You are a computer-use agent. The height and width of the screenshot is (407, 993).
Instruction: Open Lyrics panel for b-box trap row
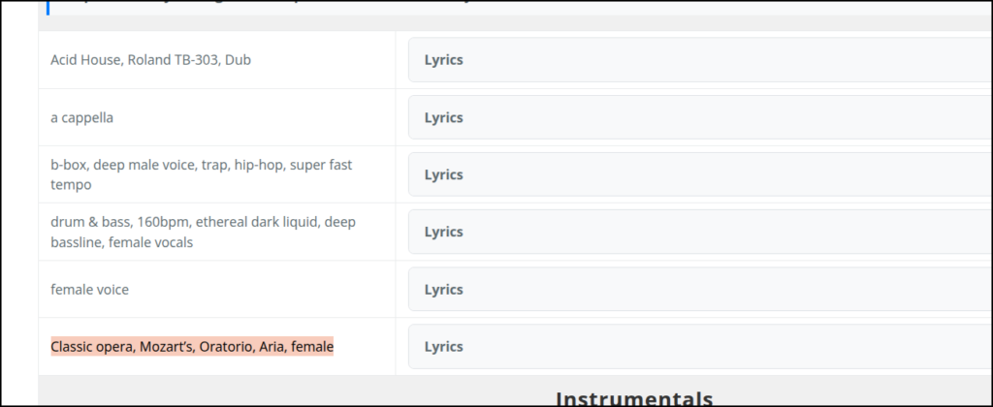click(x=444, y=174)
